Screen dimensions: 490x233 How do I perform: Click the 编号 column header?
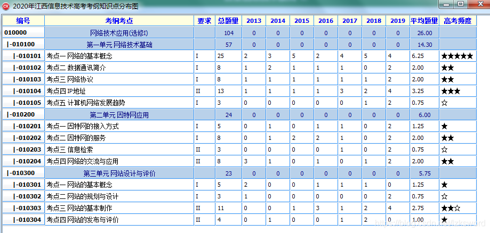(x=23, y=21)
